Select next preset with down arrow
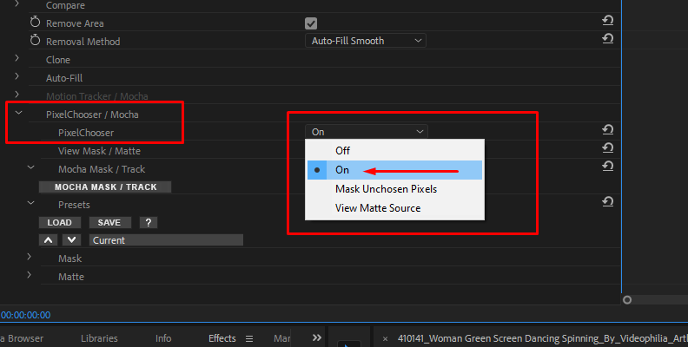The height and width of the screenshot is (347, 688). 71,240
